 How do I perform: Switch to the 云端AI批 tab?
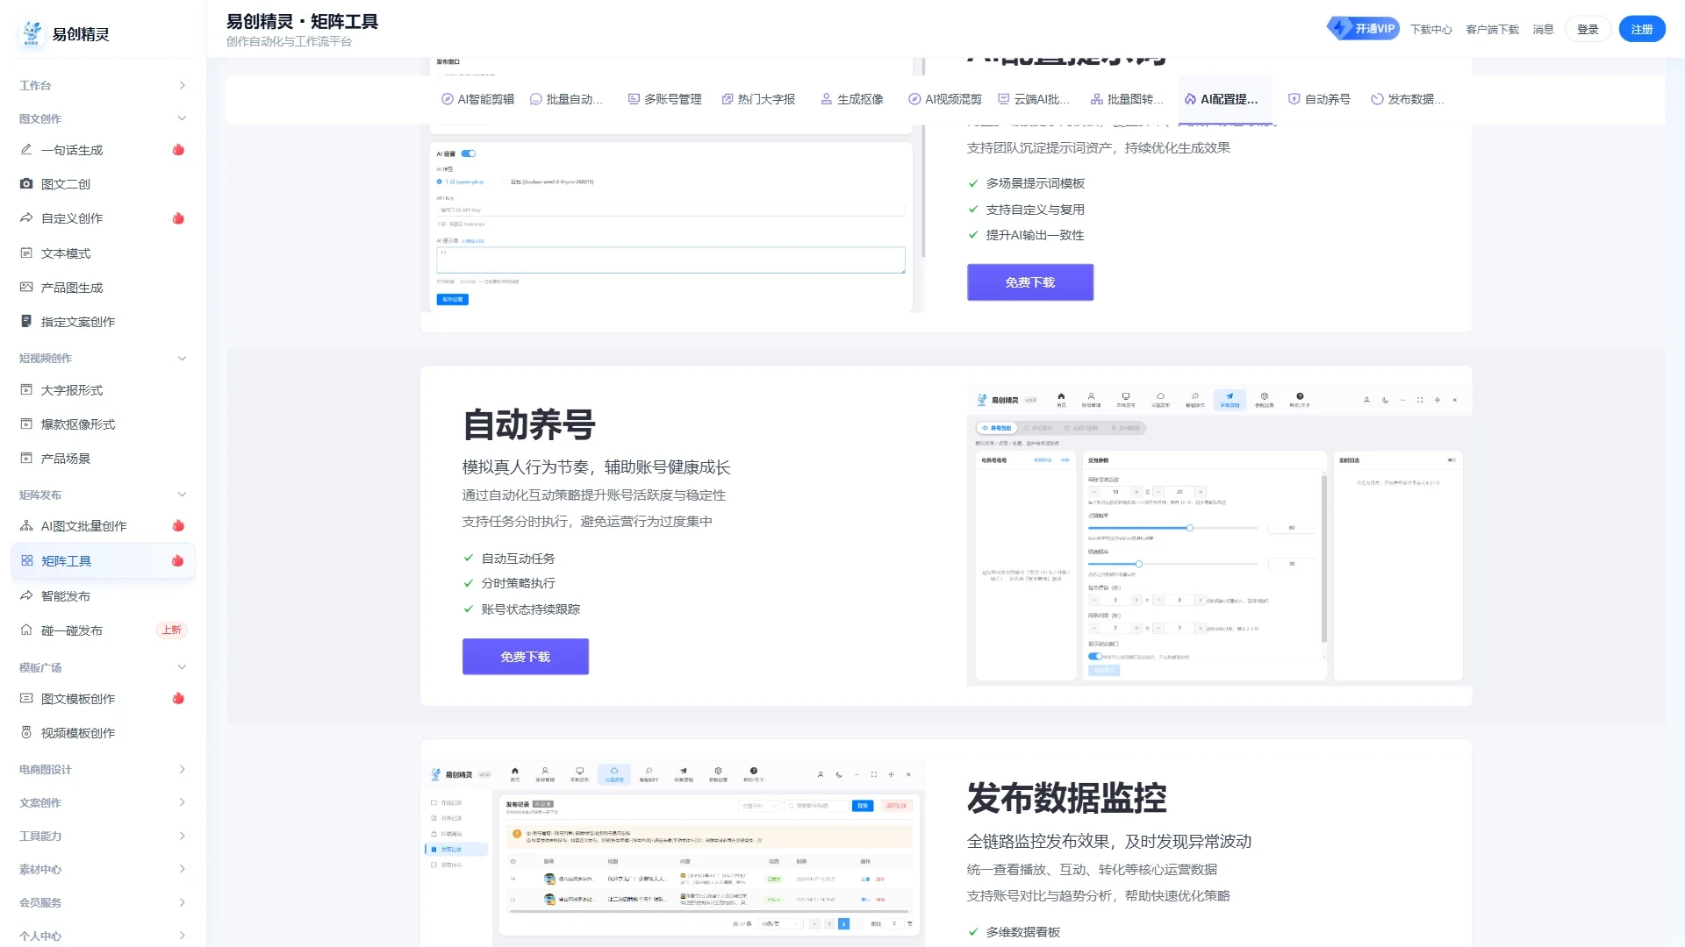[x=1034, y=99]
